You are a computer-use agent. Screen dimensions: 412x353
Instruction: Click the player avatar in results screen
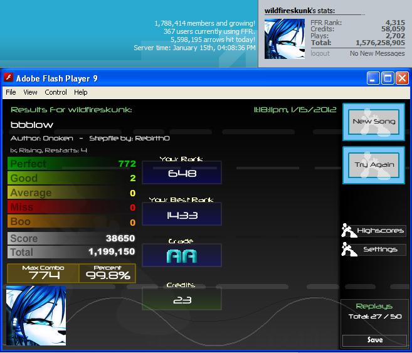point(36,316)
